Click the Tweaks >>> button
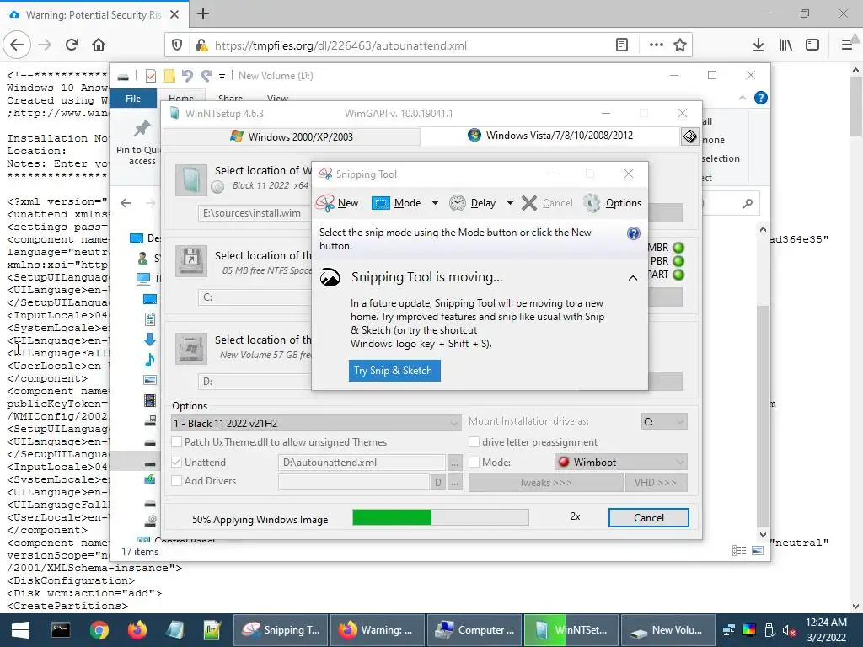 coord(545,483)
